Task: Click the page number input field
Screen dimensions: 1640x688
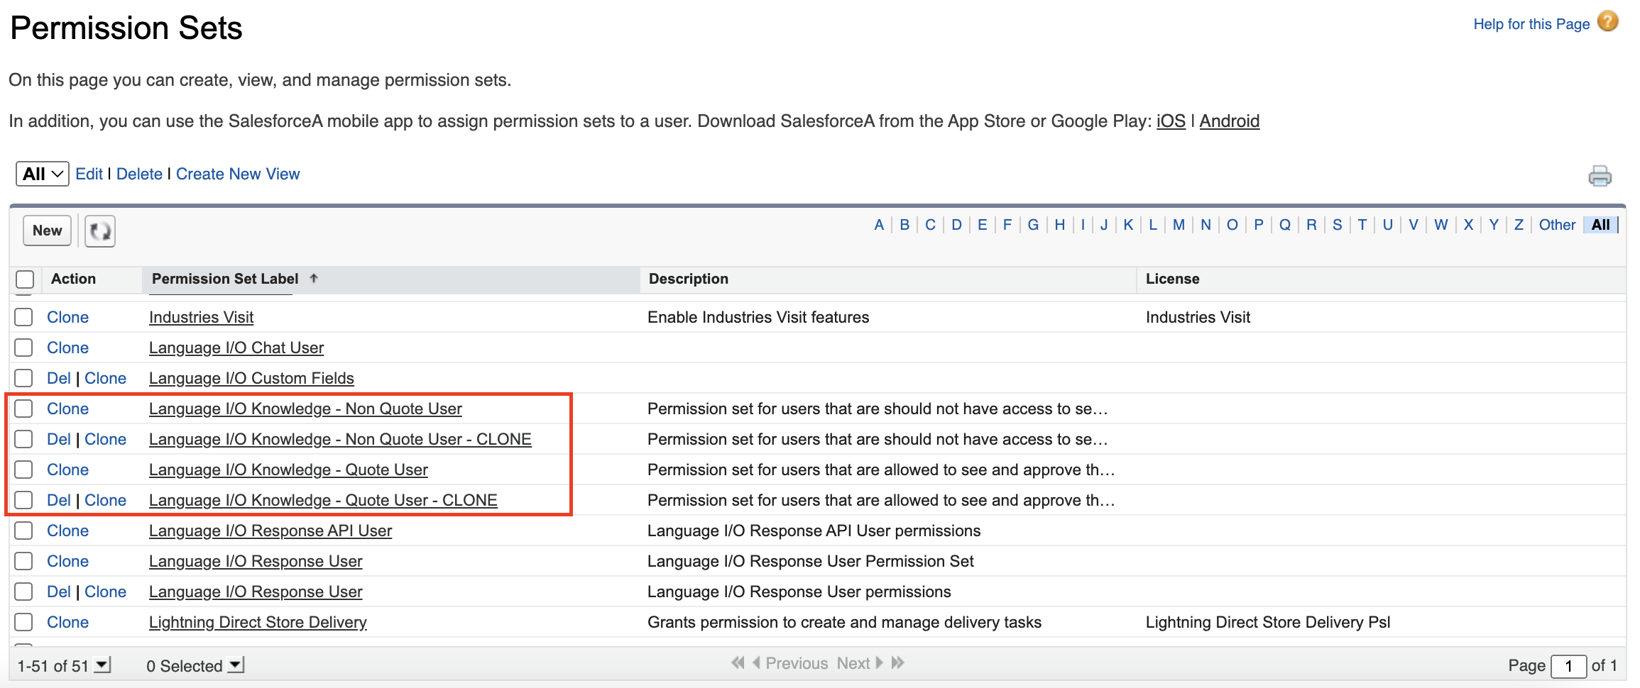Action: [x=1568, y=666]
